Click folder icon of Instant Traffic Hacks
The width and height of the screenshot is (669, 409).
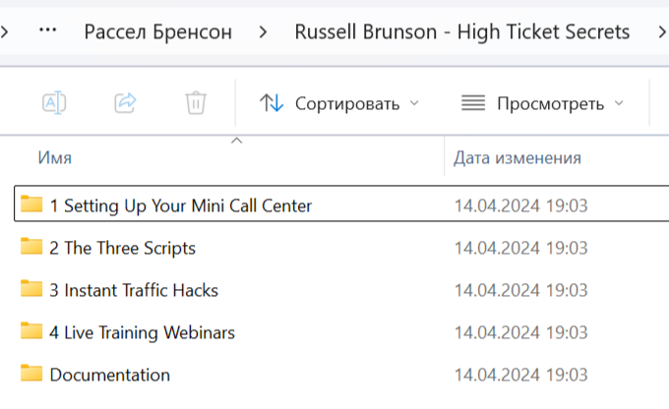[x=31, y=288]
